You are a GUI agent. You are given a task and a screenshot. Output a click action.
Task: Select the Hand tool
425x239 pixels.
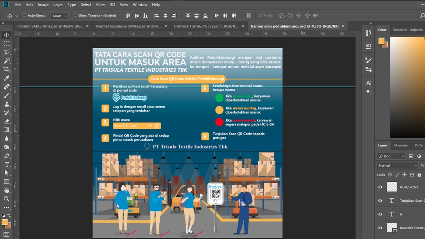point(7,190)
